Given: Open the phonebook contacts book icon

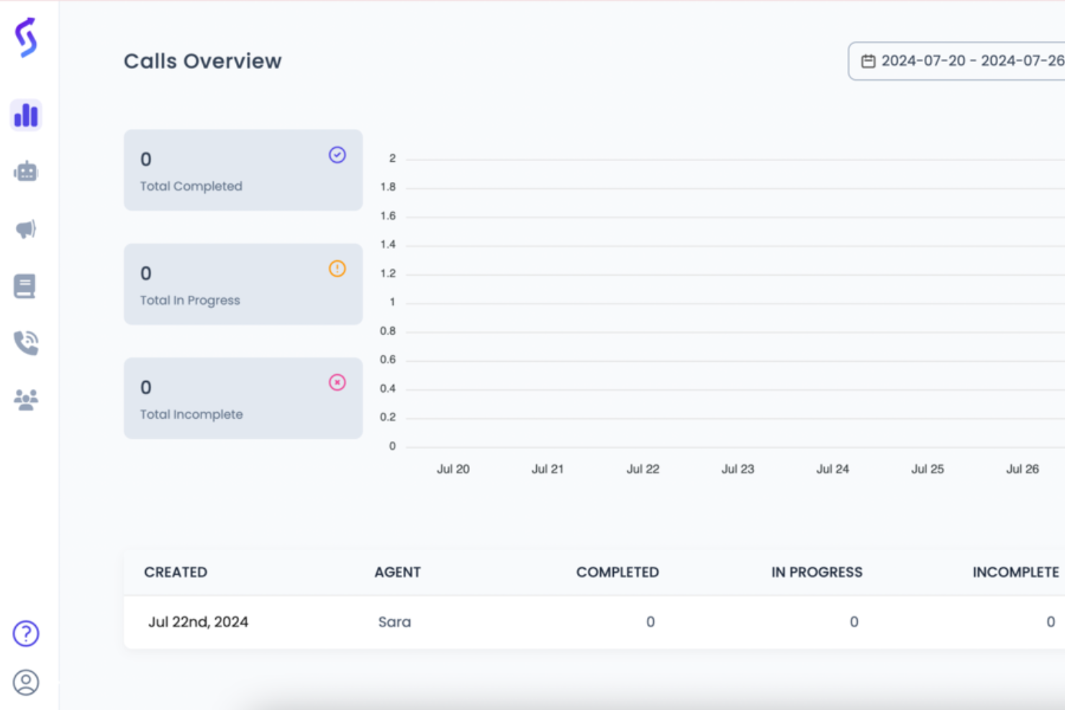Looking at the screenshot, I should (25, 285).
